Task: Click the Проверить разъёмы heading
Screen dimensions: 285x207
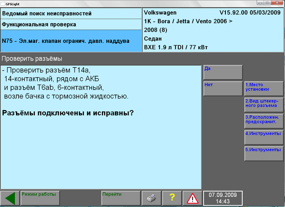Action: tap(32, 59)
